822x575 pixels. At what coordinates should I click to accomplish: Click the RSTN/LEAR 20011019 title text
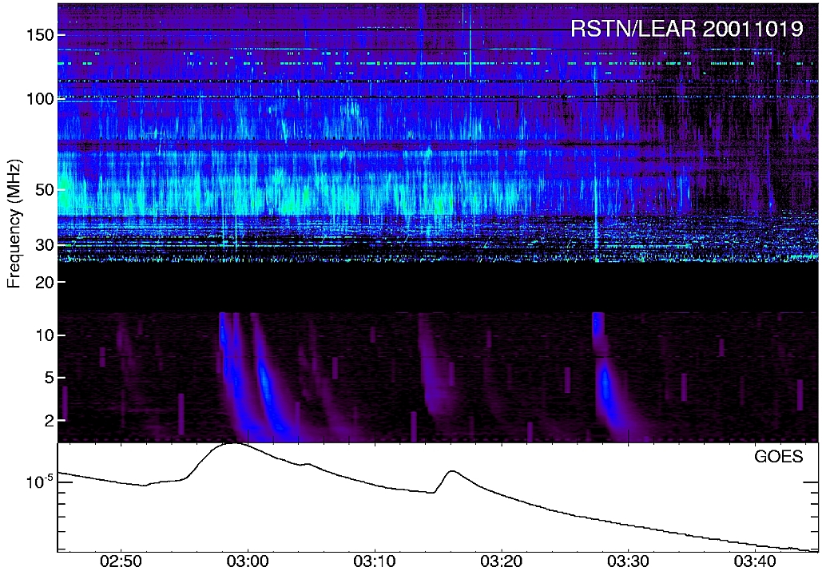click(x=687, y=28)
